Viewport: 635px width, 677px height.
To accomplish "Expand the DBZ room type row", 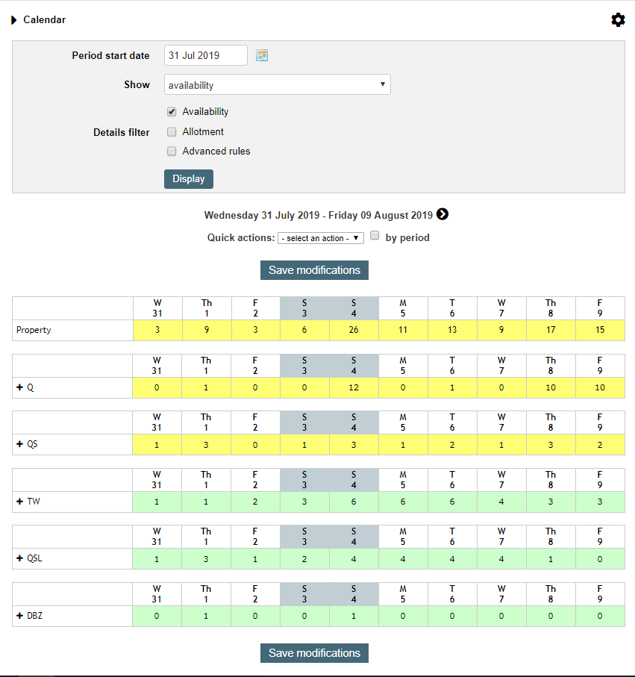I will [x=18, y=616].
